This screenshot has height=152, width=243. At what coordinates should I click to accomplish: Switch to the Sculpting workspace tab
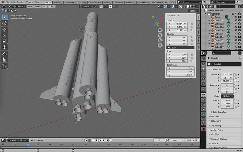70,2
